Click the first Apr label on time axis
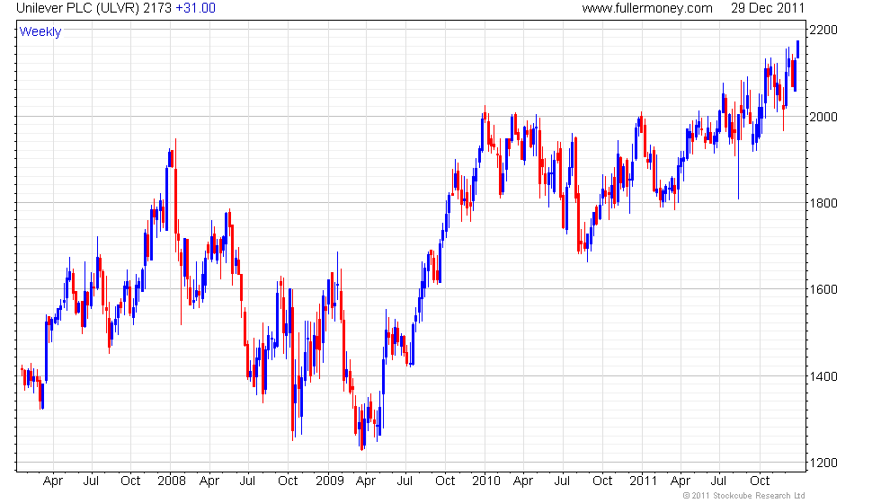881x503 pixels. 53,481
